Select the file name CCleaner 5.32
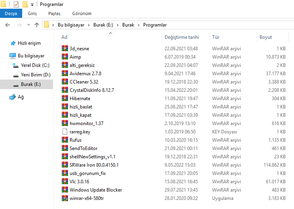Viewport: 294px width, 209px height. (84, 82)
